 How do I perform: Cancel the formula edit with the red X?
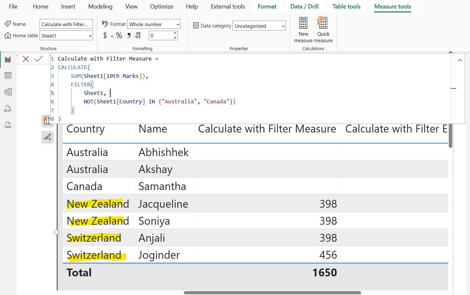tap(26, 59)
